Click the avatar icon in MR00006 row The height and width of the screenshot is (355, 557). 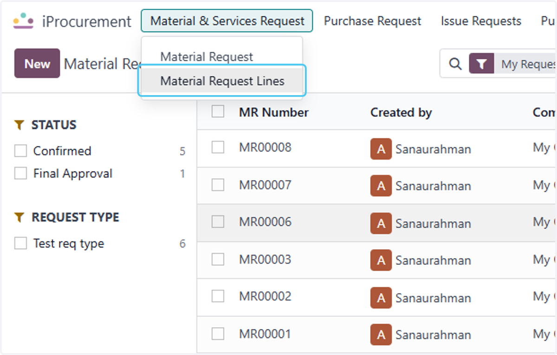coord(381,223)
